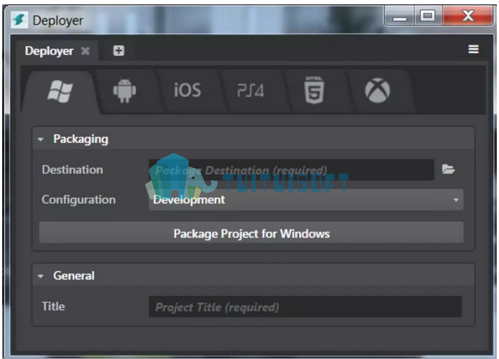
Task: Open the Configuration Development dropdown
Action: [306, 200]
